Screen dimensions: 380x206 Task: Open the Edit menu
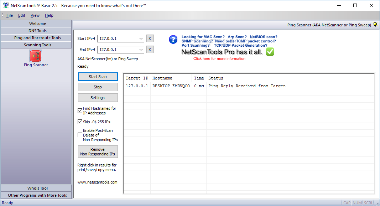(22, 15)
